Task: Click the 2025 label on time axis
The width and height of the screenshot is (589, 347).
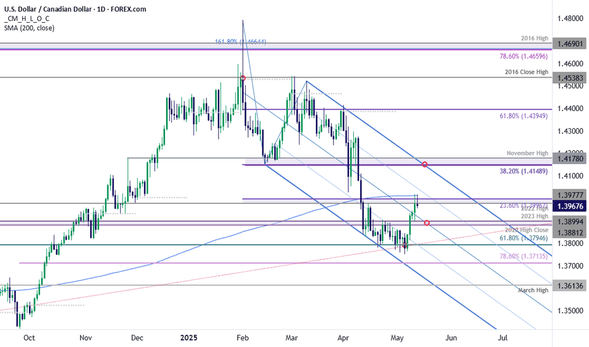Action: click(188, 338)
